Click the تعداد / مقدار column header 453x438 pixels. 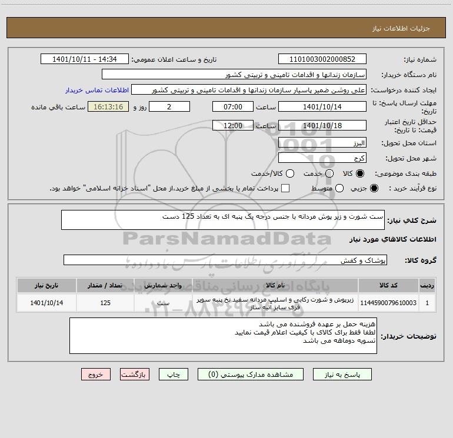[105, 285]
